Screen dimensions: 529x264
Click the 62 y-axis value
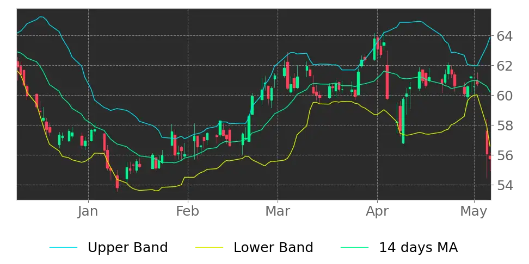tap(505, 66)
